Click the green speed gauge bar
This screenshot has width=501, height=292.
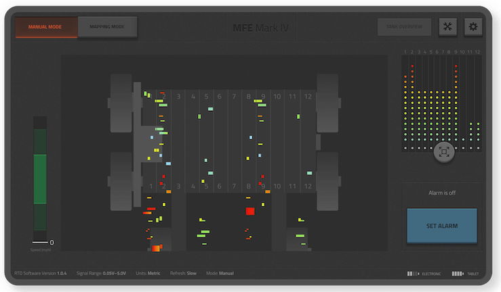40,179
